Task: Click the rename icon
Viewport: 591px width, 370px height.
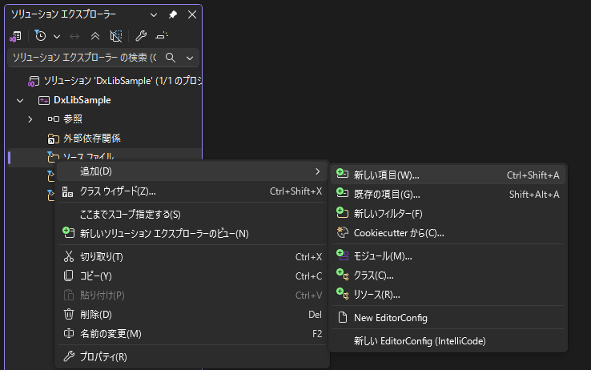Action: pyautogui.click(x=69, y=333)
